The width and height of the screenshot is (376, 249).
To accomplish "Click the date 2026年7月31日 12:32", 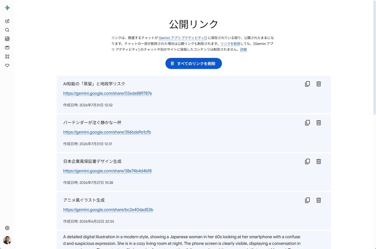I will click(x=96, y=105).
